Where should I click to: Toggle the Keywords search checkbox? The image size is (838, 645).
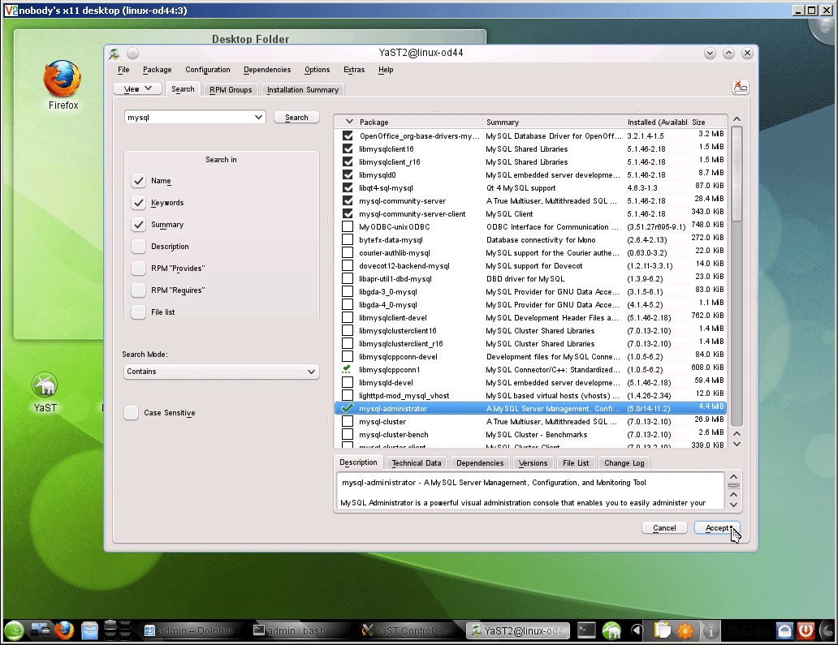pyautogui.click(x=138, y=203)
